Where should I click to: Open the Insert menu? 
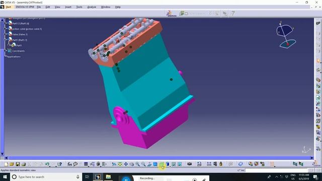coord(68,7)
